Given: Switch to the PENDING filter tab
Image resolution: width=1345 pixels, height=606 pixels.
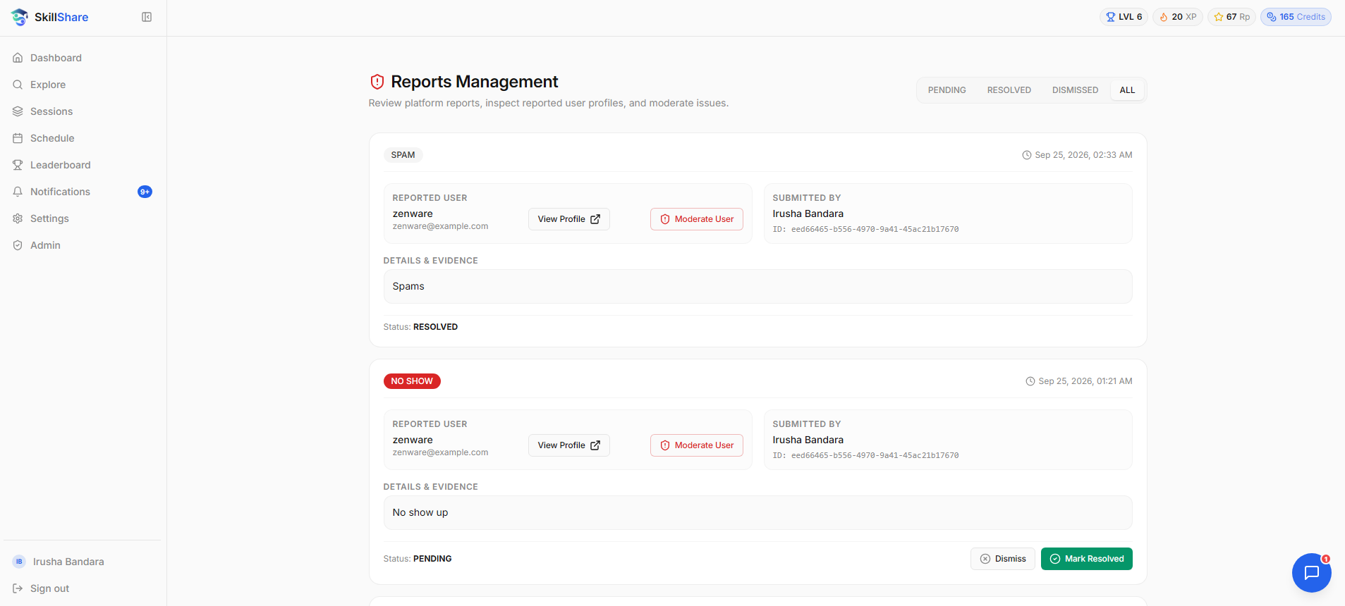Looking at the screenshot, I should coord(947,90).
